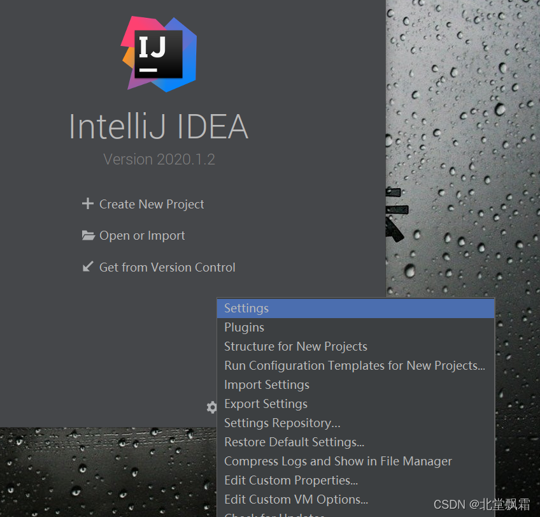
Task: Choose Import Settings menu entry
Action: pos(356,384)
